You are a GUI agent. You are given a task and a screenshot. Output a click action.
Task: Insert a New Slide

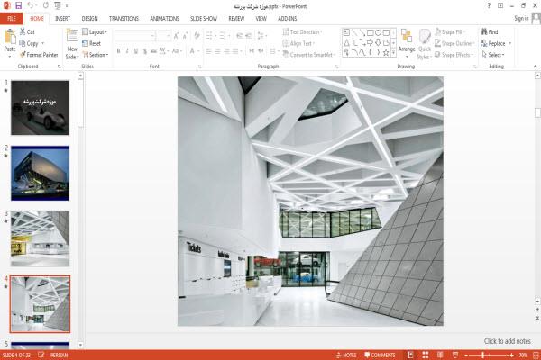click(72, 44)
